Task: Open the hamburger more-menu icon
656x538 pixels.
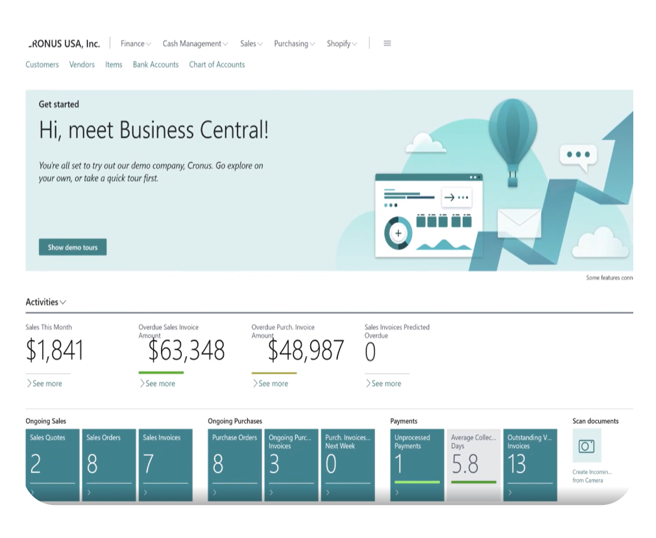Action: 387,43
